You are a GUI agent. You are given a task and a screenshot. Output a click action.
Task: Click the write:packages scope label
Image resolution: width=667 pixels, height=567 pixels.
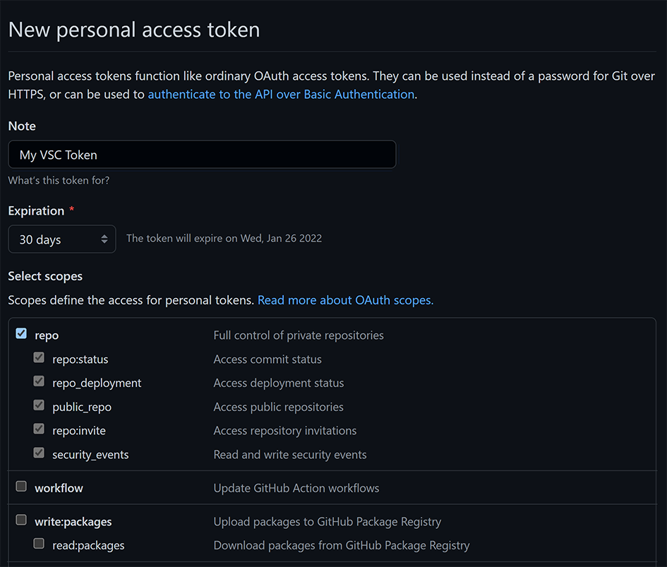(x=73, y=523)
